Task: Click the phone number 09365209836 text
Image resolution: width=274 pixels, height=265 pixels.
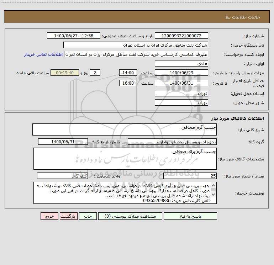Action: [x=157, y=201]
